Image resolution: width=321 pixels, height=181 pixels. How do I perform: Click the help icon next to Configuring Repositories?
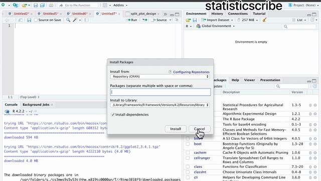coord(170,72)
